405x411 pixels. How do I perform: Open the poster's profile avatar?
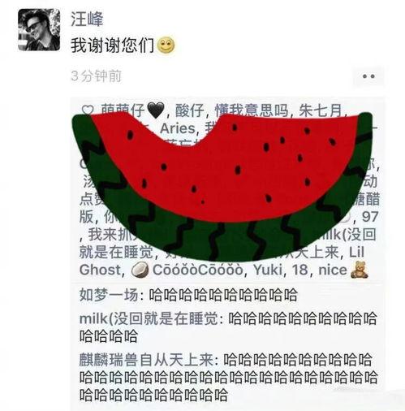point(39,29)
